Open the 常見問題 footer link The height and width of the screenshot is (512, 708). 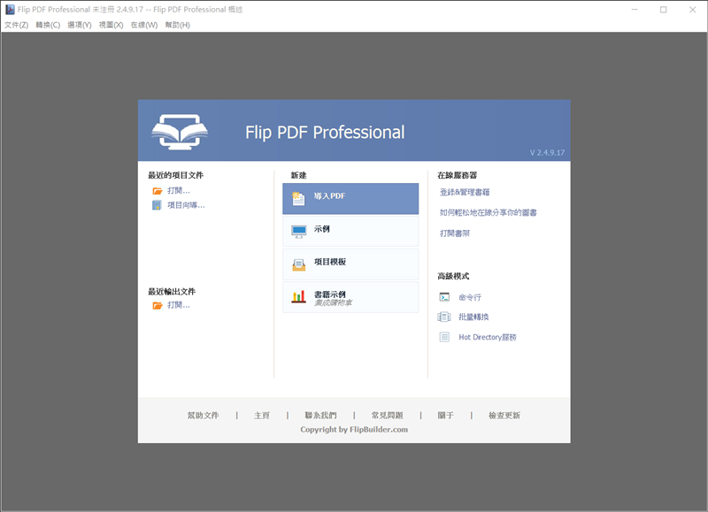(387, 416)
